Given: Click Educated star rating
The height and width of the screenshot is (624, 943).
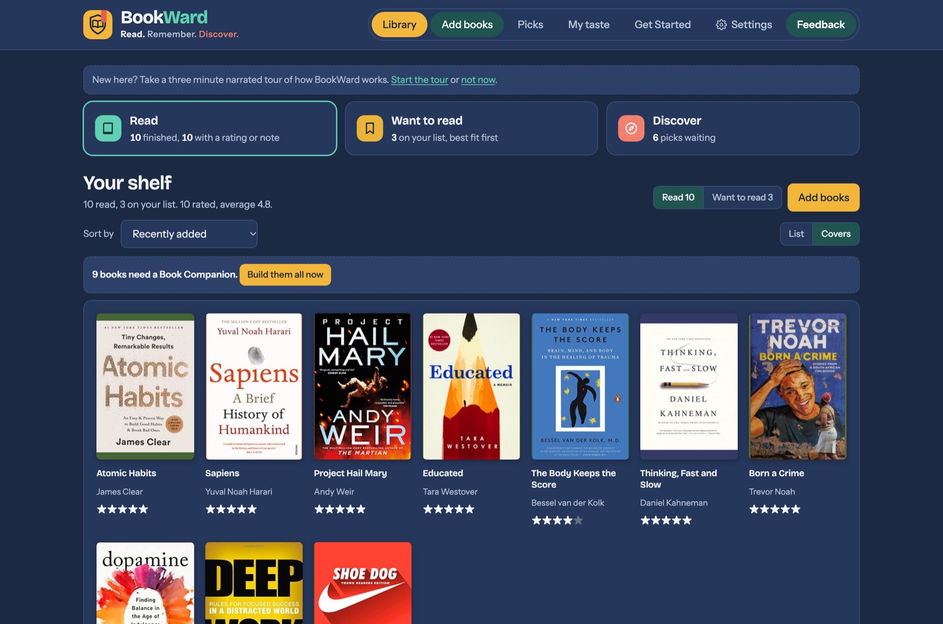Looking at the screenshot, I should [x=448, y=509].
